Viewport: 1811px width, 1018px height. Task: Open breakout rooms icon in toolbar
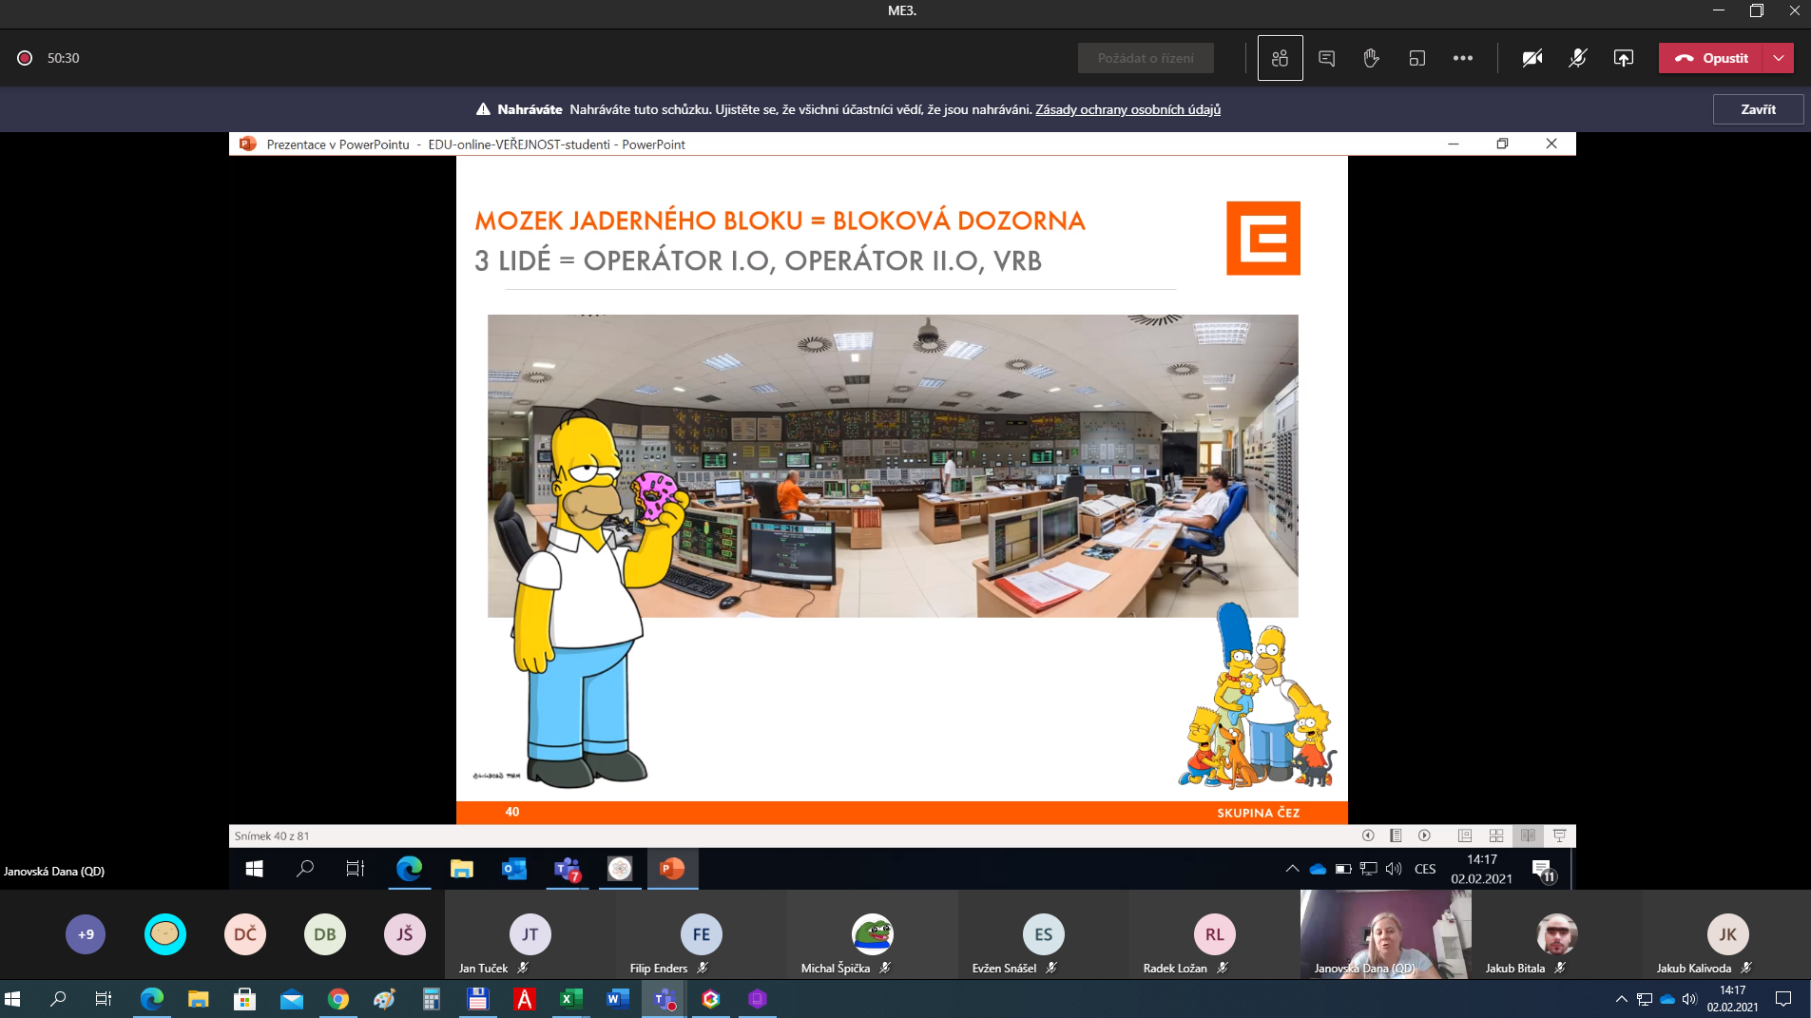tap(1416, 58)
